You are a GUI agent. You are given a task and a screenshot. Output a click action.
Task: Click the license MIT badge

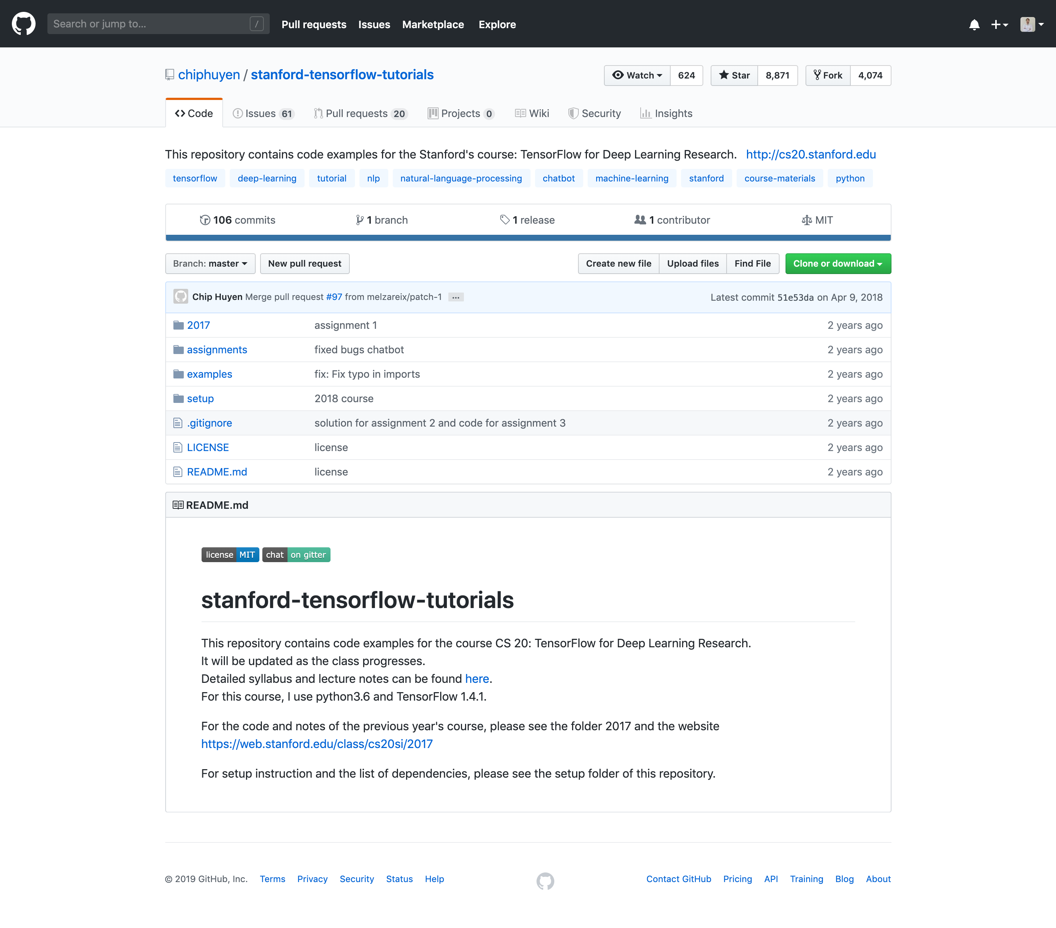[230, 555]
